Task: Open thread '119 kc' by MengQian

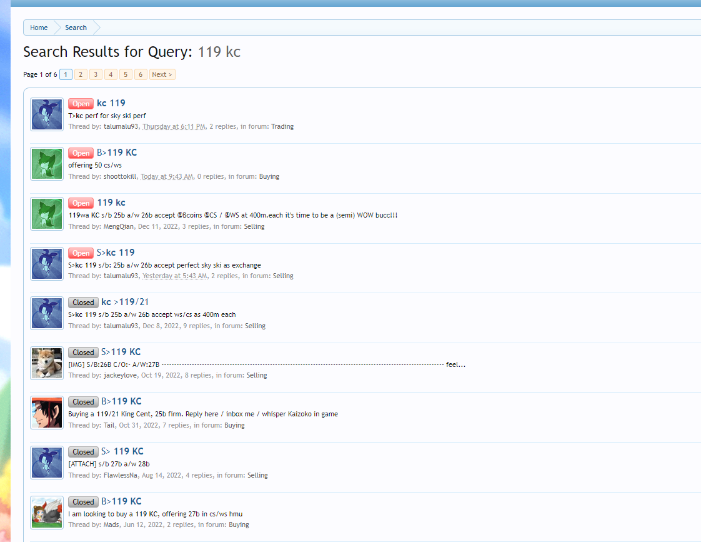Action: coord(111,203)
